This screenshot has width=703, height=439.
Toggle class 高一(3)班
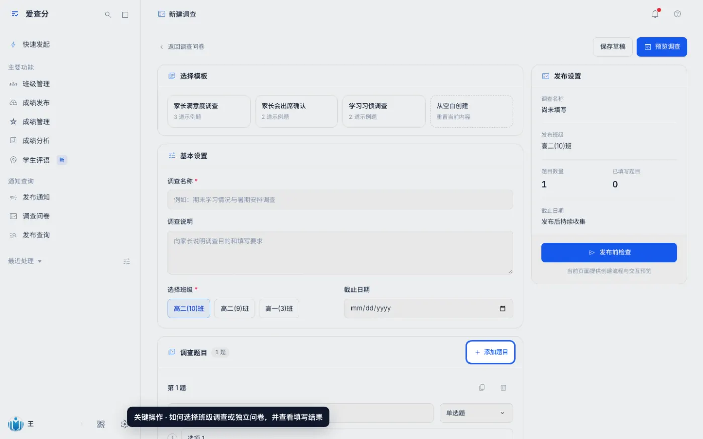tap(279, 309)
